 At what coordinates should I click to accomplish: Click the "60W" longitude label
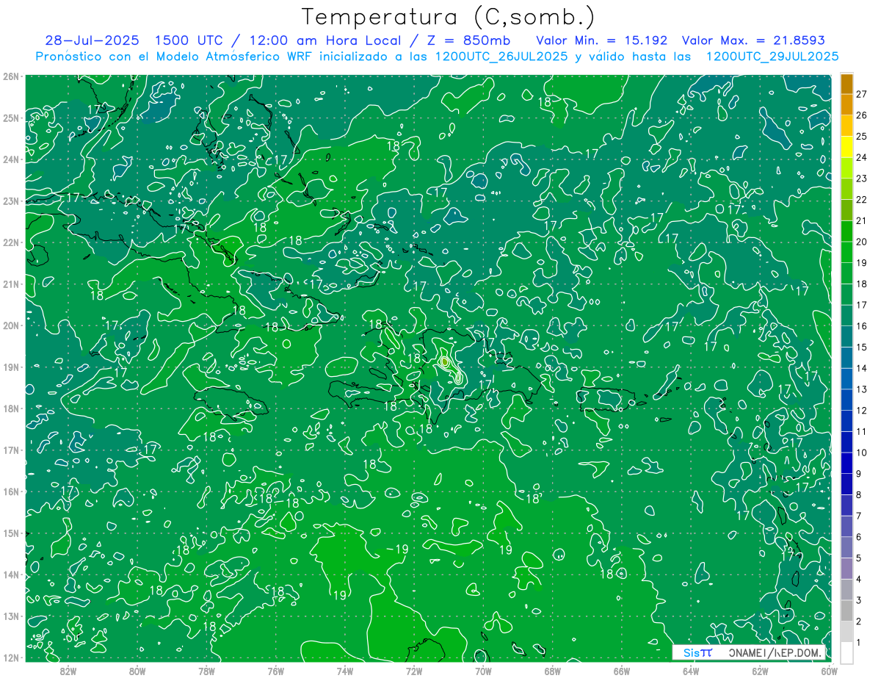point(829,671)
